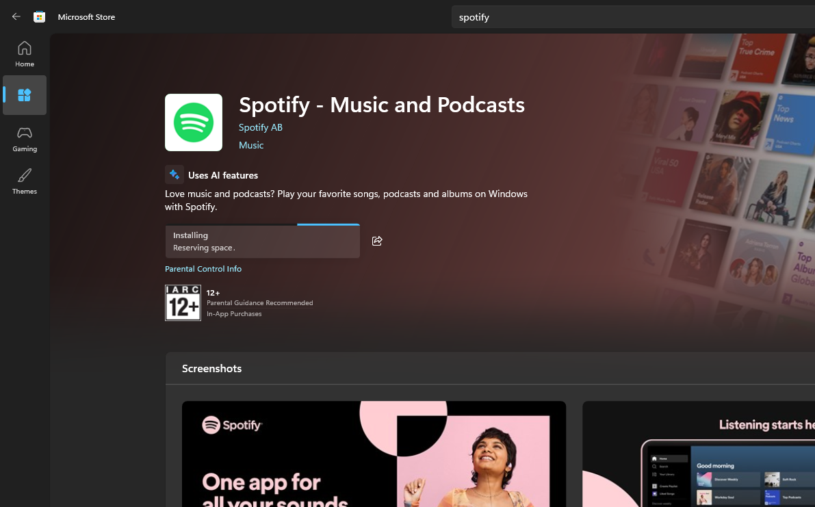Image resolution: width=815 pixels, height=507 pixels.
Task: Open the 'Listening starts here' screenshot
Action: (699, 454)
